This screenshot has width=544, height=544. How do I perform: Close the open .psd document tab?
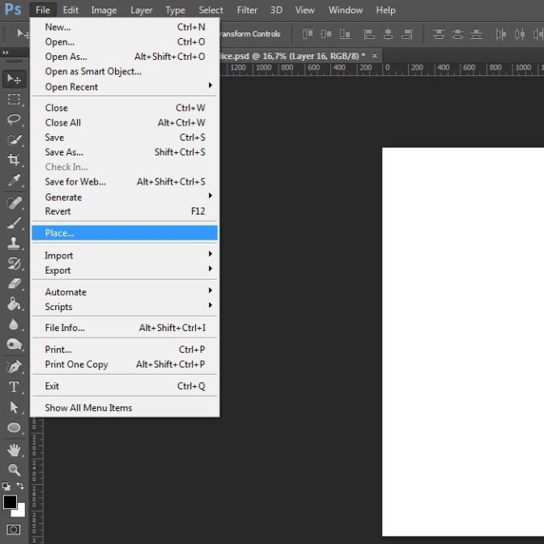[374, 55]
